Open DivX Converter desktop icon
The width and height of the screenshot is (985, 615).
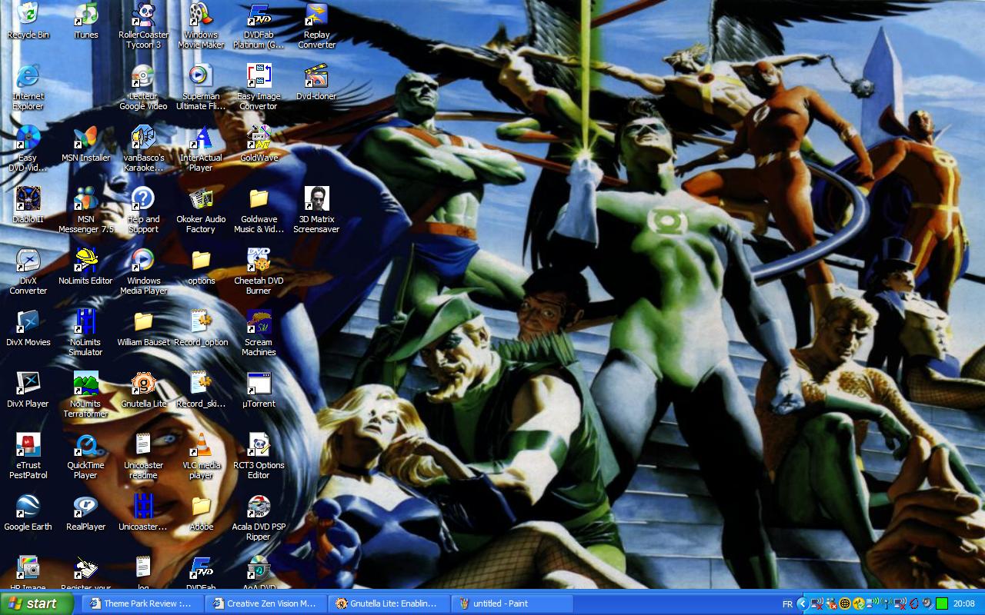coord(28,271)
